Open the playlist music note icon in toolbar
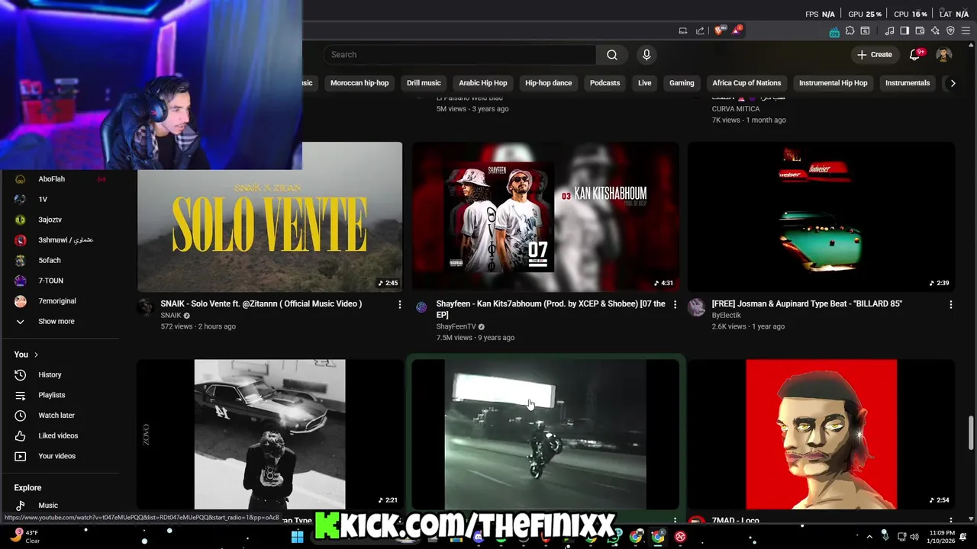Image resolution: width=977 pixels, height=549 pixels. tap(889, 30)
